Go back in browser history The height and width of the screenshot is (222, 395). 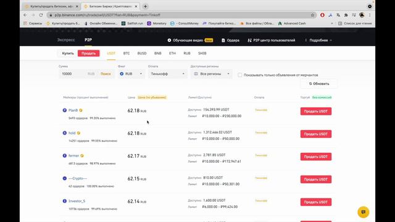click(x=25, y=15)
